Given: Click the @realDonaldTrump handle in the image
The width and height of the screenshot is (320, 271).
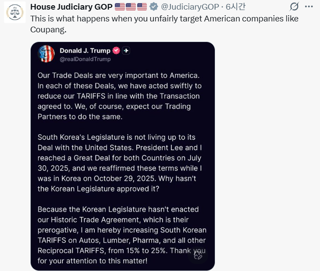Looking at the screenshot, I should [x=85, y=59].
